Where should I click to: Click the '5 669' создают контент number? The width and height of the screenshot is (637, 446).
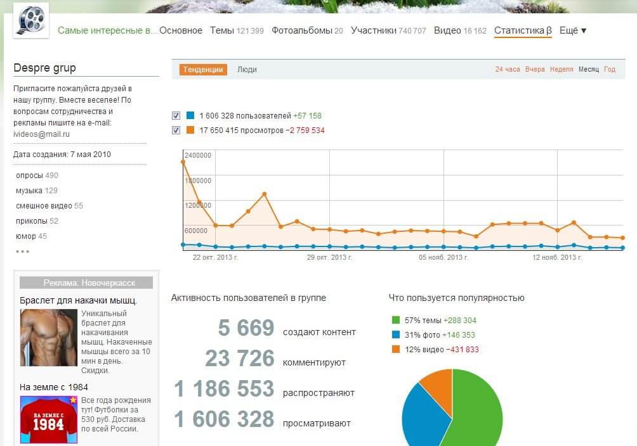[246, 328]
